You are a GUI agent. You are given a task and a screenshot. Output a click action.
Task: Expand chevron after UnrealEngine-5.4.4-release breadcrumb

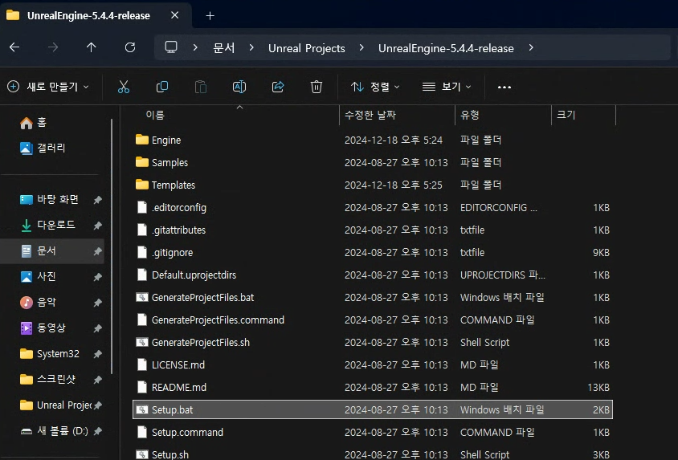point(531,47)
